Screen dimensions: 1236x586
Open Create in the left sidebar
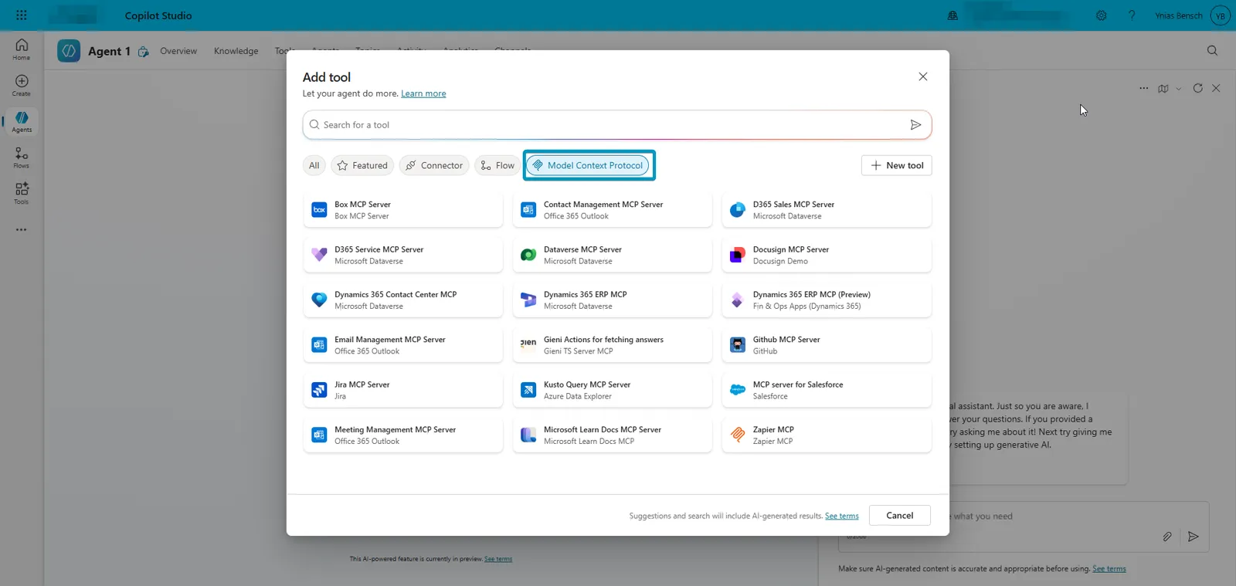[x=22, y=85]
